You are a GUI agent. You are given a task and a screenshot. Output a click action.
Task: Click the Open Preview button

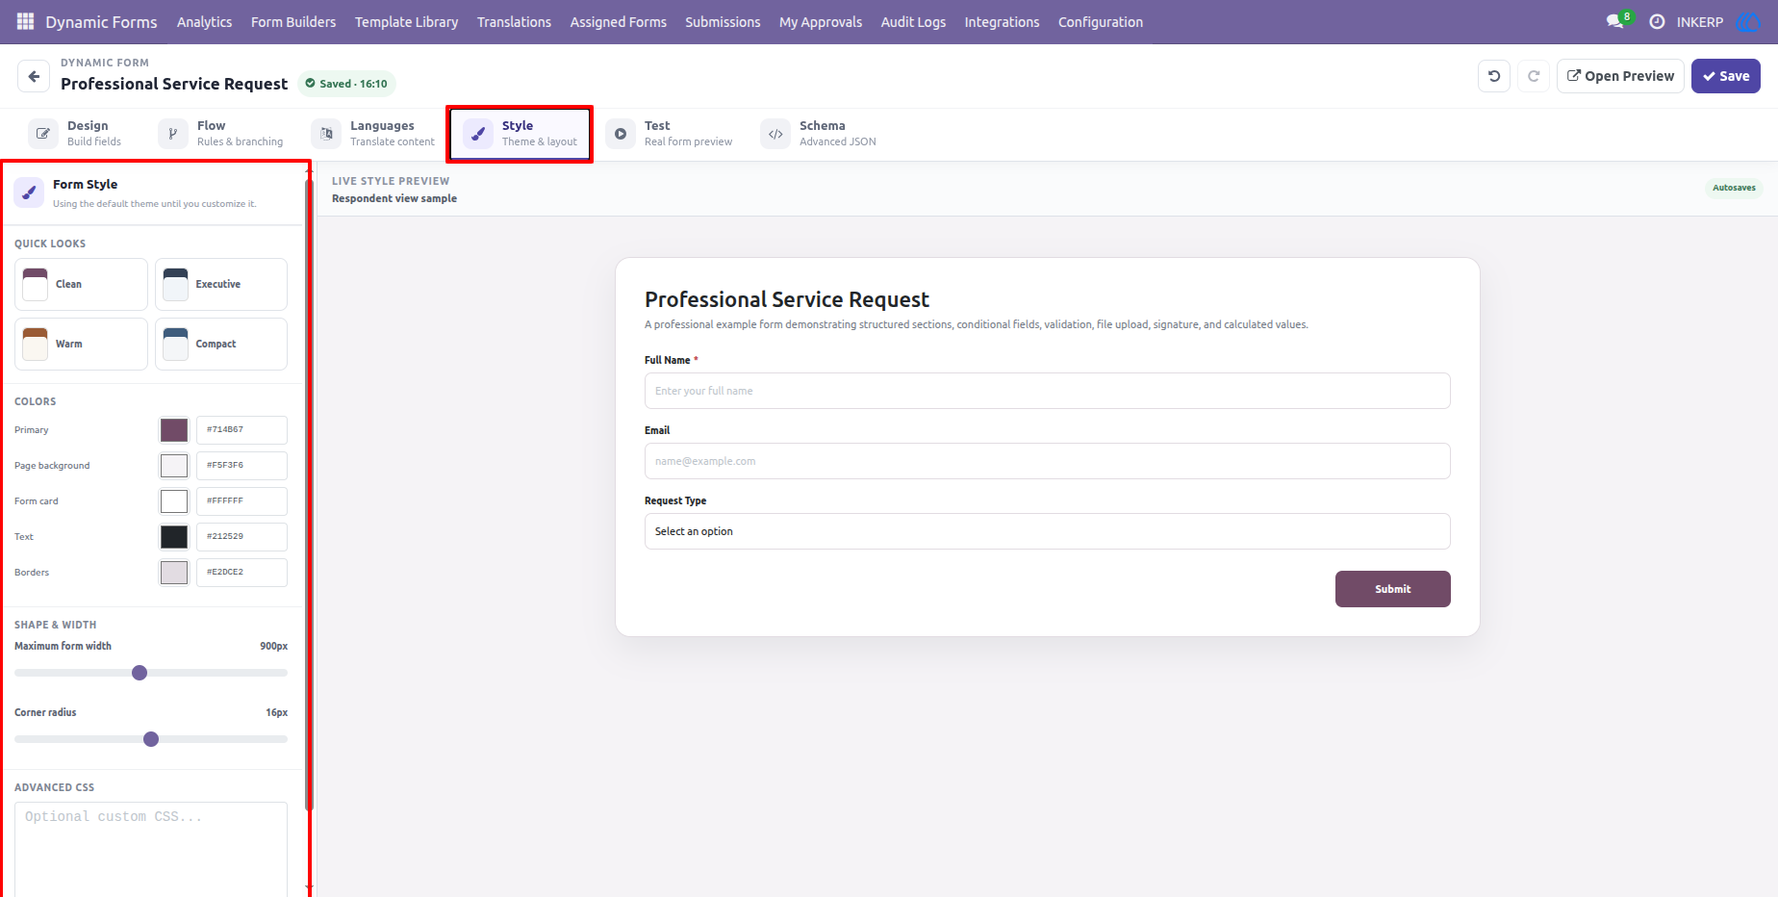click(x=1620, y=76)
